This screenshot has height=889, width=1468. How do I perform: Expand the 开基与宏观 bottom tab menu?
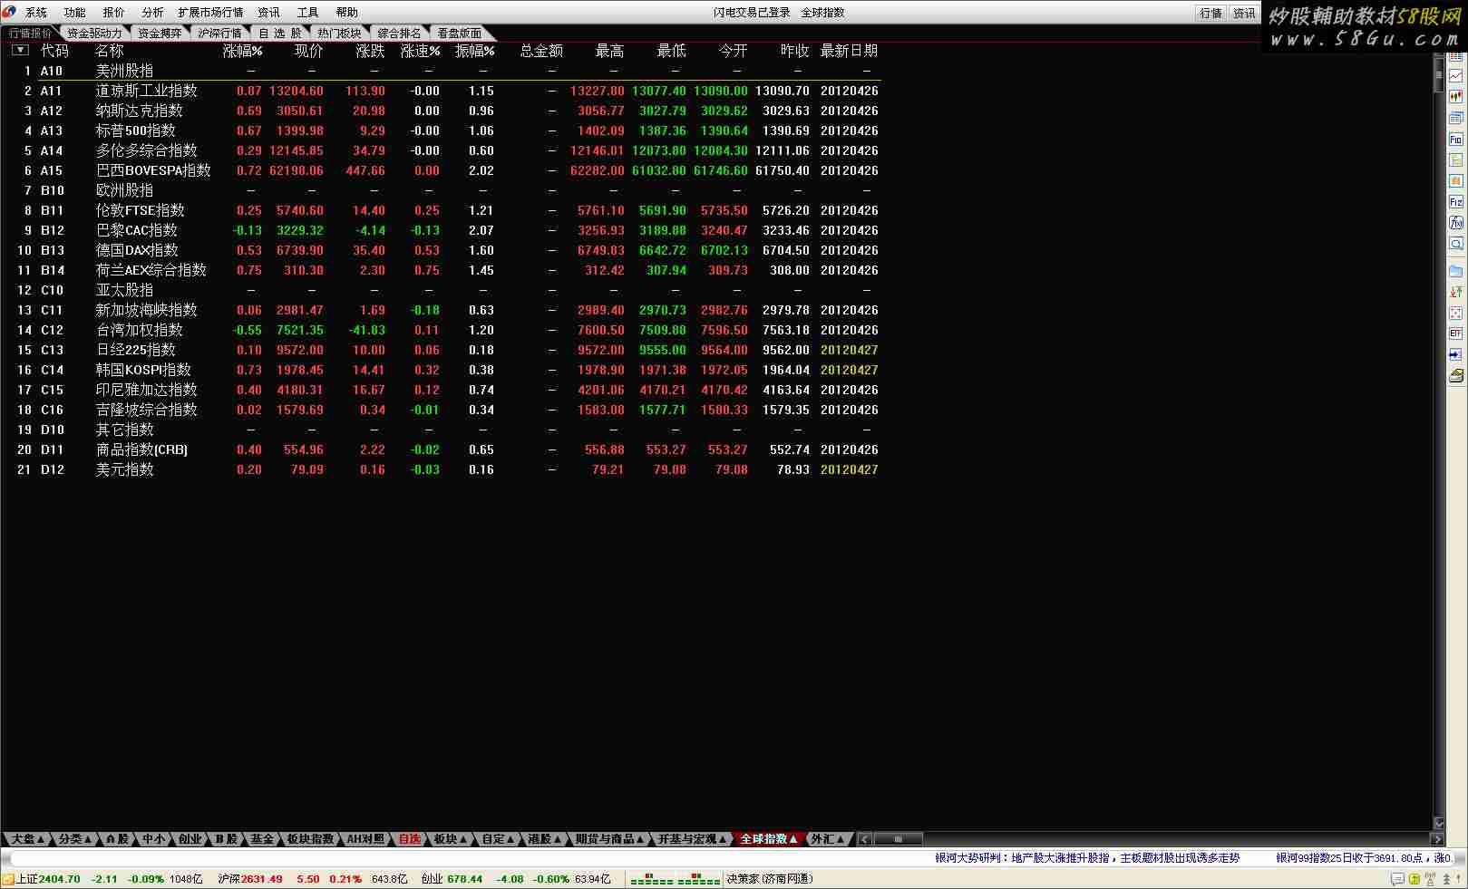click(x=693, y=839)
